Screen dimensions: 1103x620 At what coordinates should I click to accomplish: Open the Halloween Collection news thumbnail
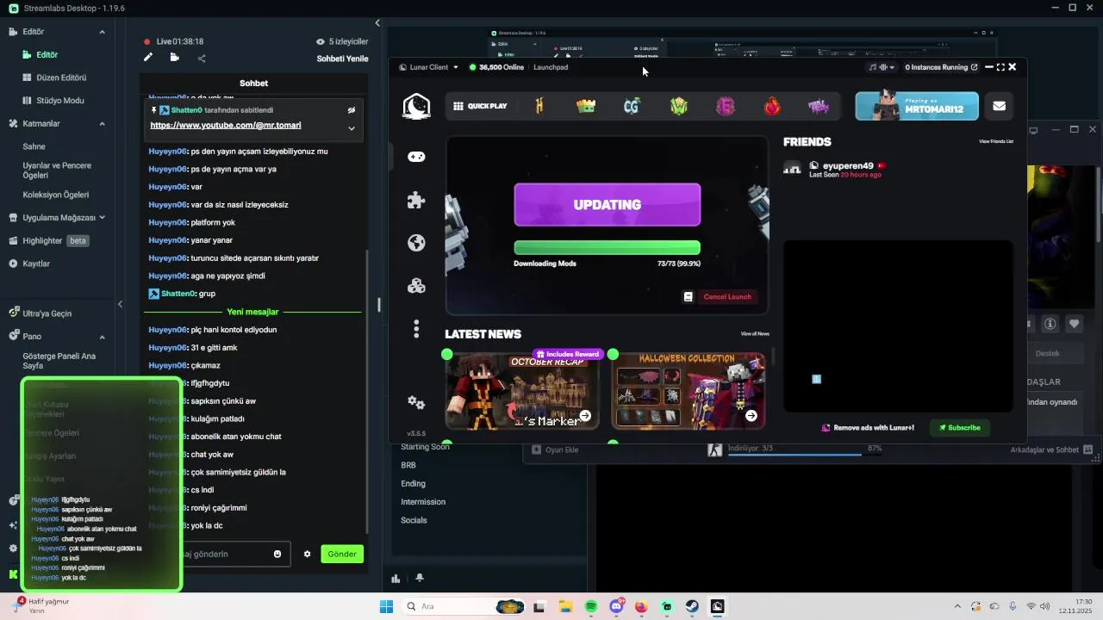coord(689,391)
